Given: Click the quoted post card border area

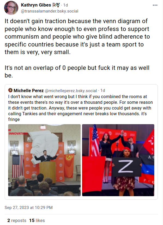Looking at the screenshot, I should tap(81, 142).
